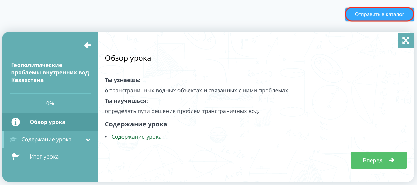This screenshot has height=185, width=417.
Task: Click the 'Ты научишься:' label
Action: click(x=126, y=101)
